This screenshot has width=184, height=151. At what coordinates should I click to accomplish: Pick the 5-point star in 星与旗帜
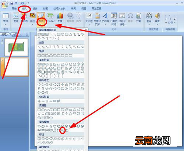coord(51,126)
